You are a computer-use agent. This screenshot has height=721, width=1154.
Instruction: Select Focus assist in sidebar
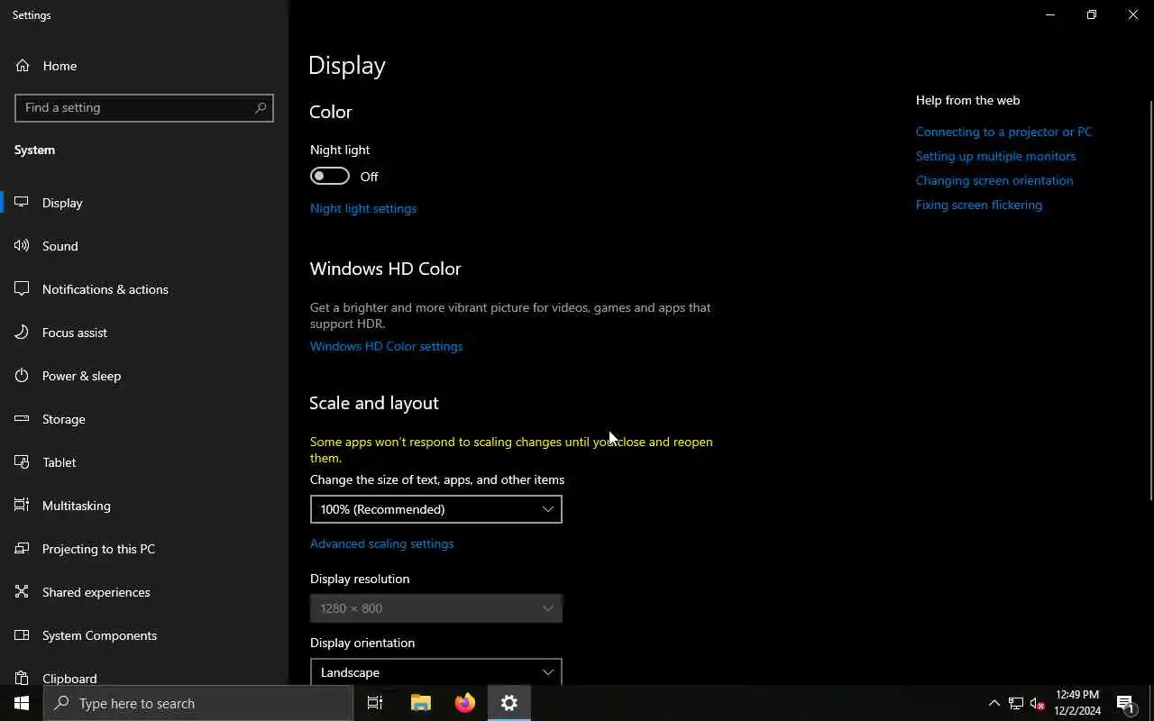click(75, 333)
